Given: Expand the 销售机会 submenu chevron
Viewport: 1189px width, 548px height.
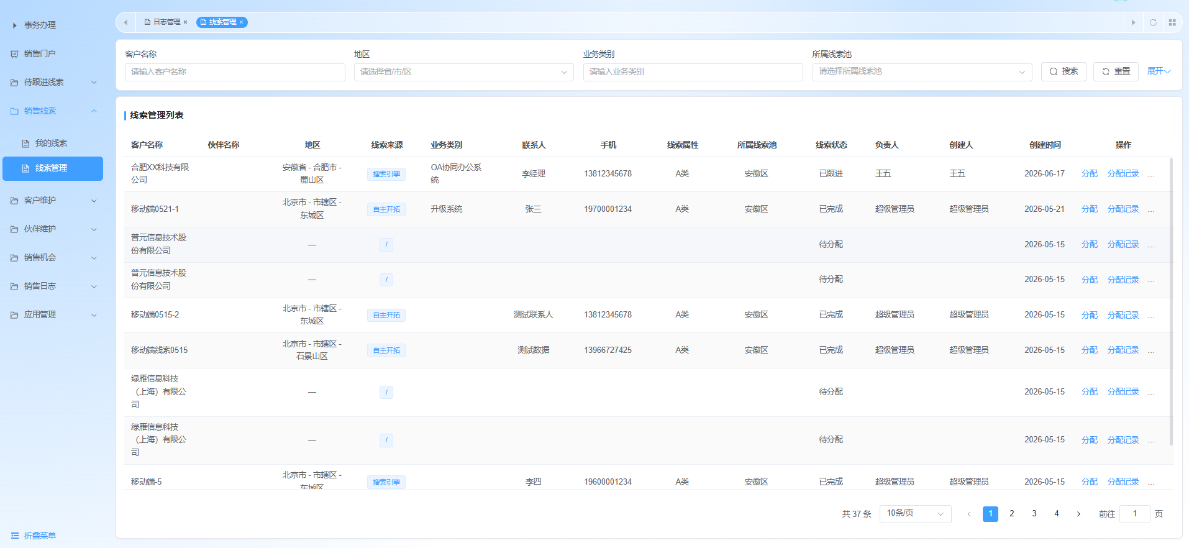Looking at the screenshot, I should [94, 258].
